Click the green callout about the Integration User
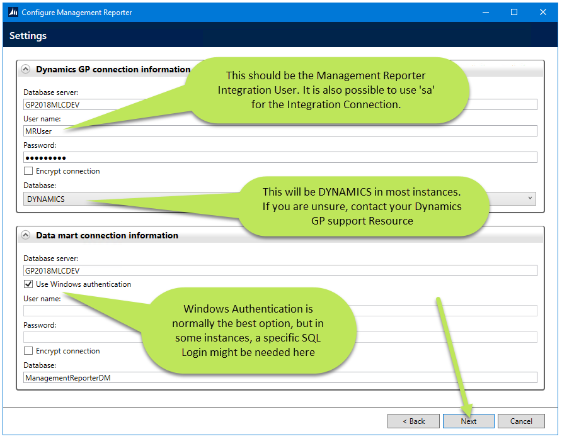The image size is (562, 439). pyautogui.click(x=334, y=88)
